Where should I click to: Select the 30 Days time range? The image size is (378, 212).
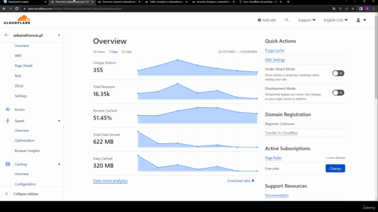(x=126, y=52)
